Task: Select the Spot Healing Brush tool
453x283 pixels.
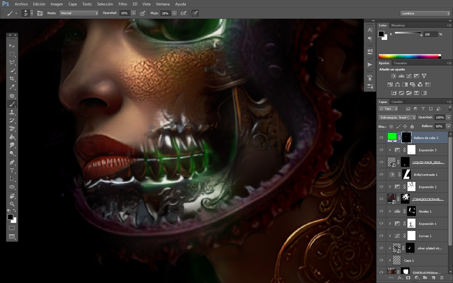Action: tap(12, 96)
